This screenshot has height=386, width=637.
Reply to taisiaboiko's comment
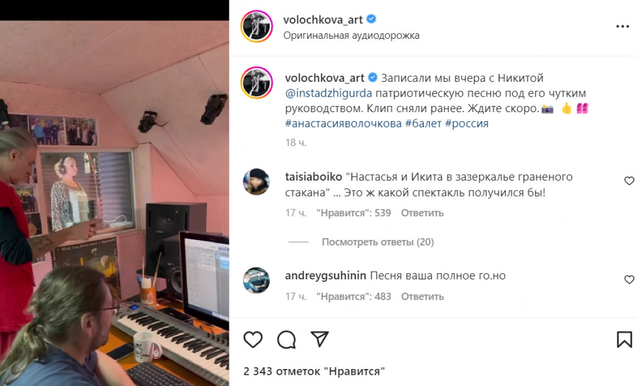click(422, 213)
